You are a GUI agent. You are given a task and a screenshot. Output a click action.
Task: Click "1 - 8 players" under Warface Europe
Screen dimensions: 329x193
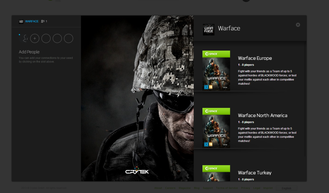[x=246, y=65]
